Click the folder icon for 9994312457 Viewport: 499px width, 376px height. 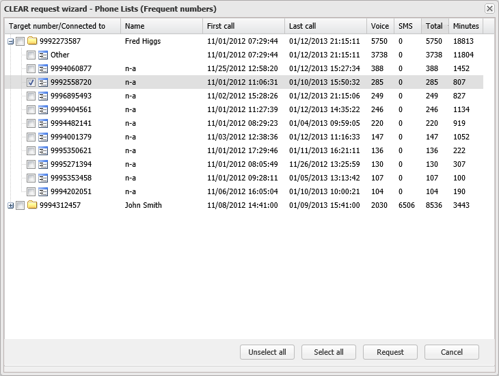pos(31,205)
